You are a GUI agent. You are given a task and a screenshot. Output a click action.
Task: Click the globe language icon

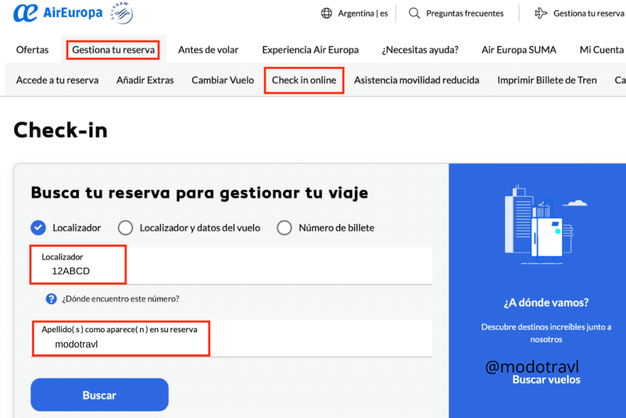click(x=326, y=13)
